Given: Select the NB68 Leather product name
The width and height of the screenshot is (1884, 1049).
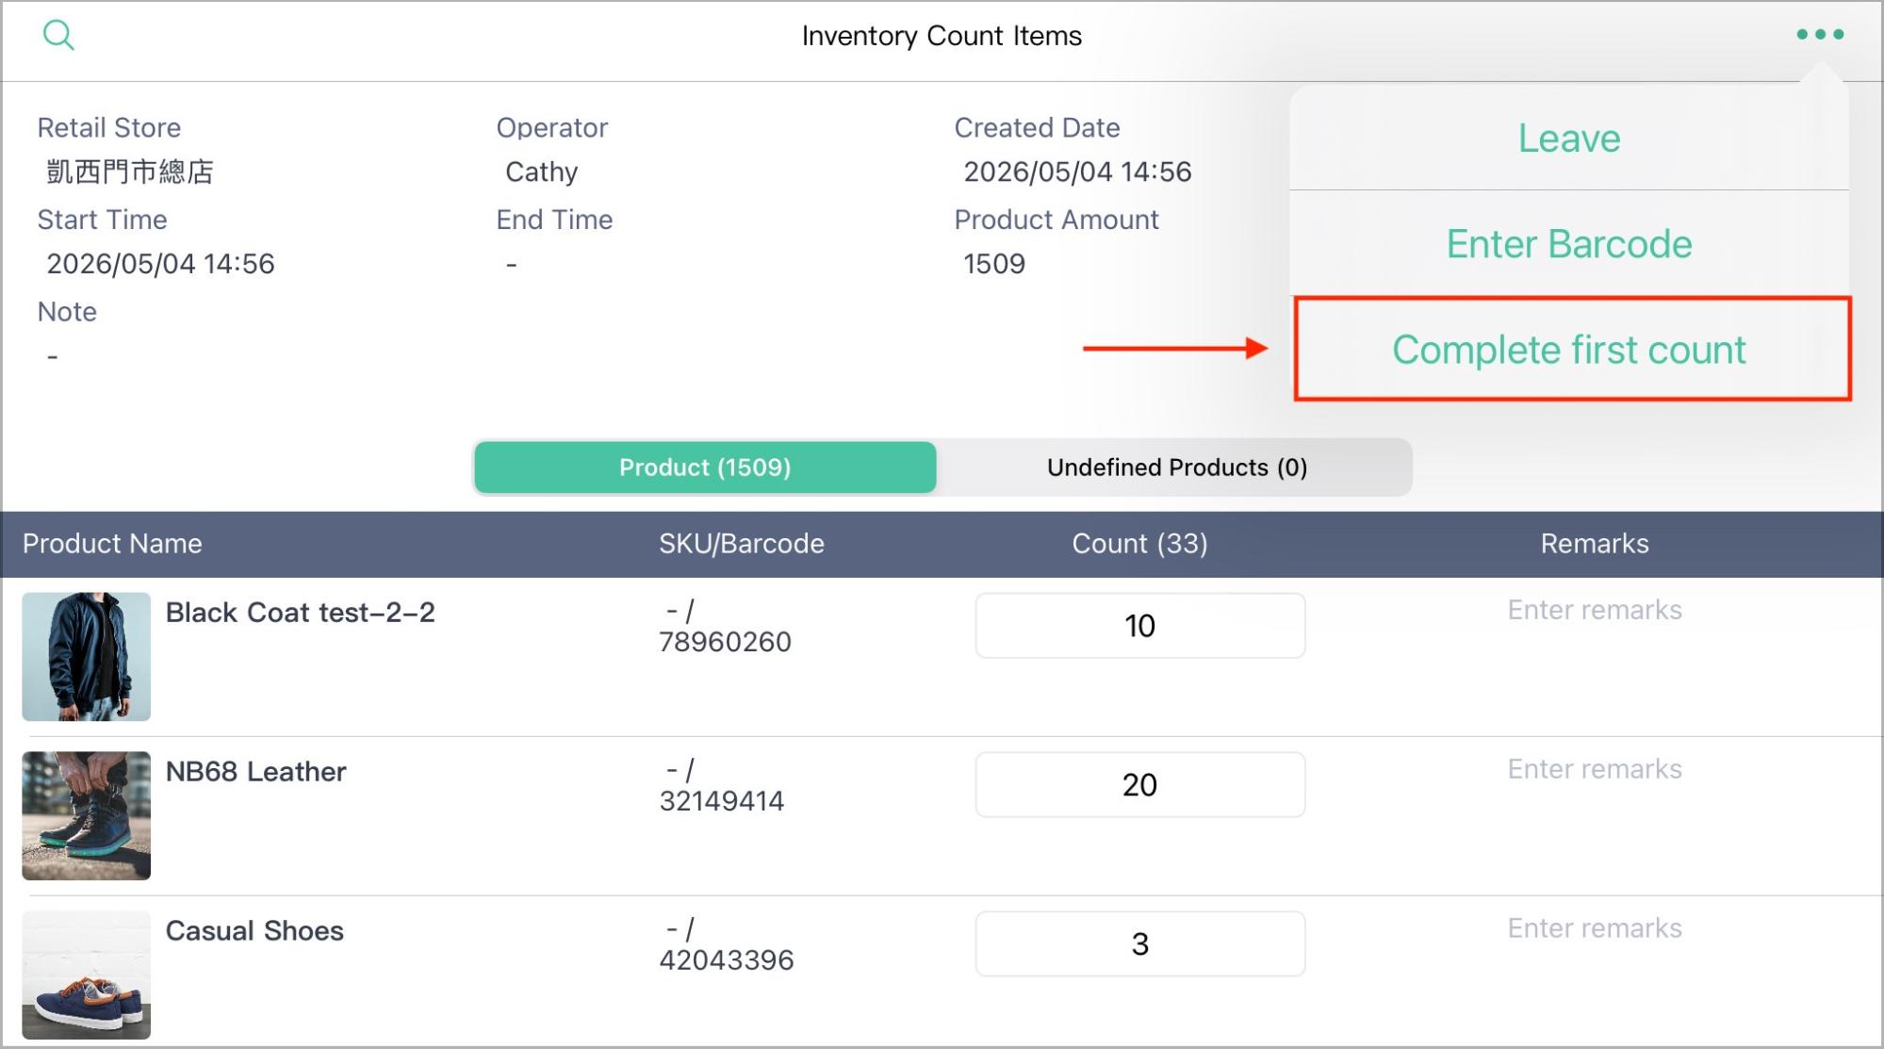Looking at the screenshot, I should coord(256,772).
